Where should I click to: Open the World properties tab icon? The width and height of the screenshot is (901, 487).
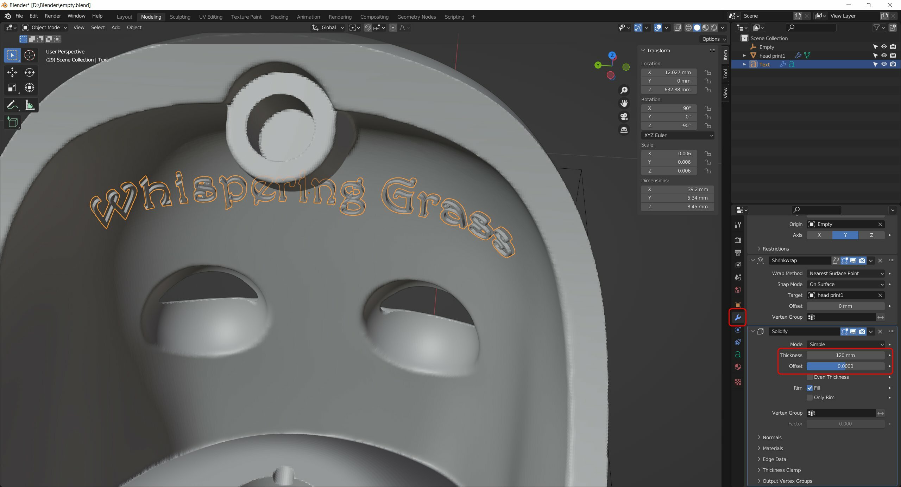point(738,290)
